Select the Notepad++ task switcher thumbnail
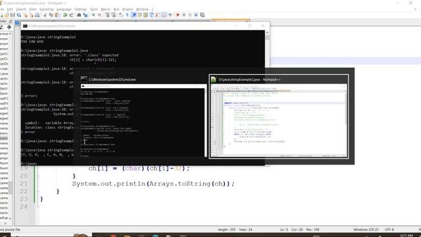The image size is (421, 237). coord(279,117)
